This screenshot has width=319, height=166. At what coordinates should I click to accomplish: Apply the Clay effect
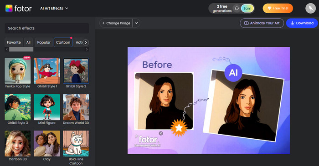pos(47,143)
